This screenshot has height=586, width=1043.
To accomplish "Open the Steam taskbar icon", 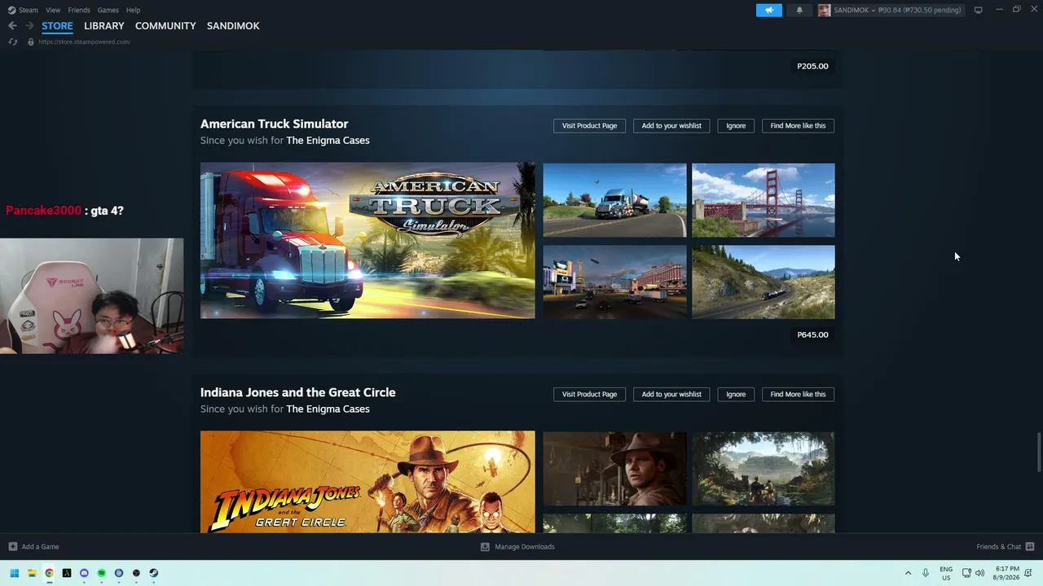I will 153,573.
